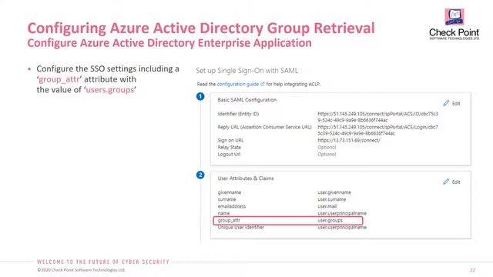Select the Identifier (Entity ID) label

(x=238, y=114)
